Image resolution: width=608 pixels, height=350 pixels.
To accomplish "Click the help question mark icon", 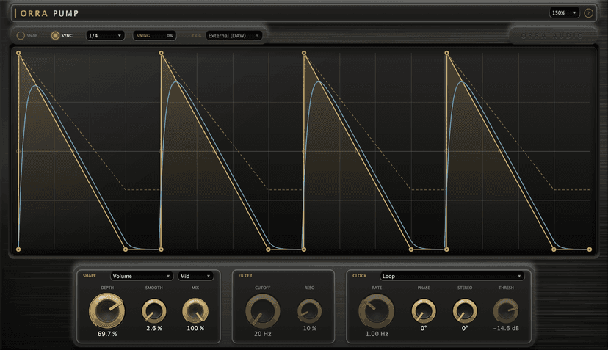I will pos(588,13).
